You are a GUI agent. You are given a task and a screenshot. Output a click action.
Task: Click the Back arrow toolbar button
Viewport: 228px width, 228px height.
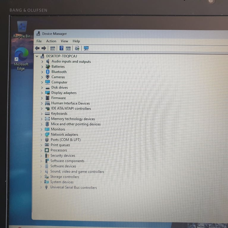click(37, 48)
